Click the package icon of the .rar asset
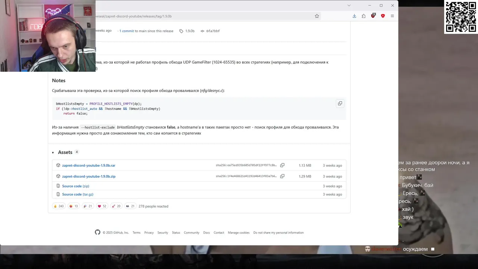Screen dimensions: 478x269 point(58,165)
